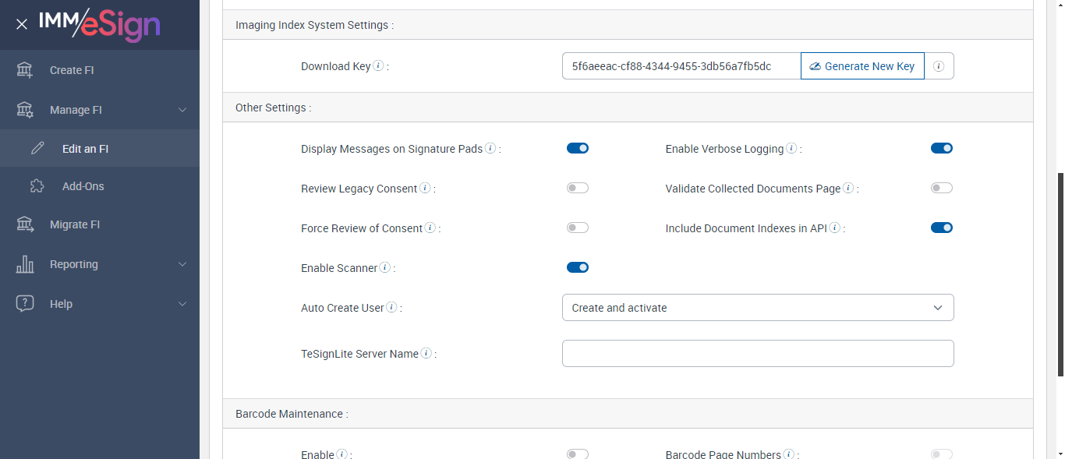Click the Add-Ons puzzle piece icon
Image resolution: width=1065 pixels, height=459 pixels.
(37, 186)
